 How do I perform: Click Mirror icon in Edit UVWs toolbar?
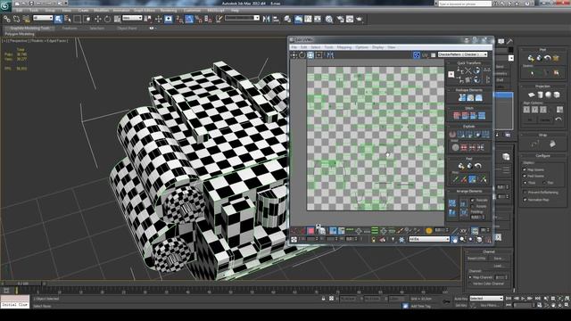pyautogui.click(x=330, y=55)
